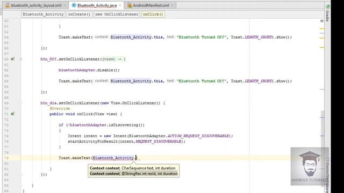Click Toast.makeText on current line 79
This screenshot has width=344, height=193.
[x=74, y=158]
